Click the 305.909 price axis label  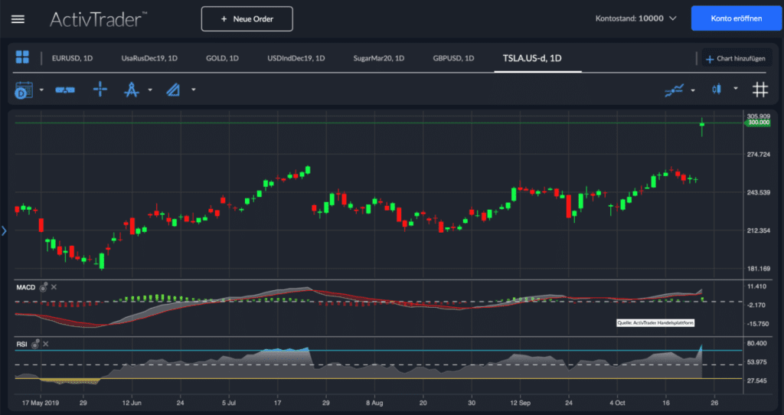[x=758, y=116]
